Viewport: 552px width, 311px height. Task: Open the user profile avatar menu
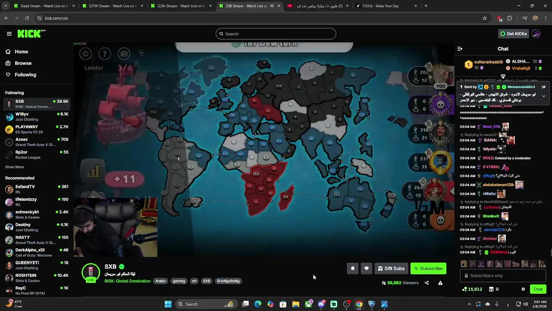coord(536,34)
